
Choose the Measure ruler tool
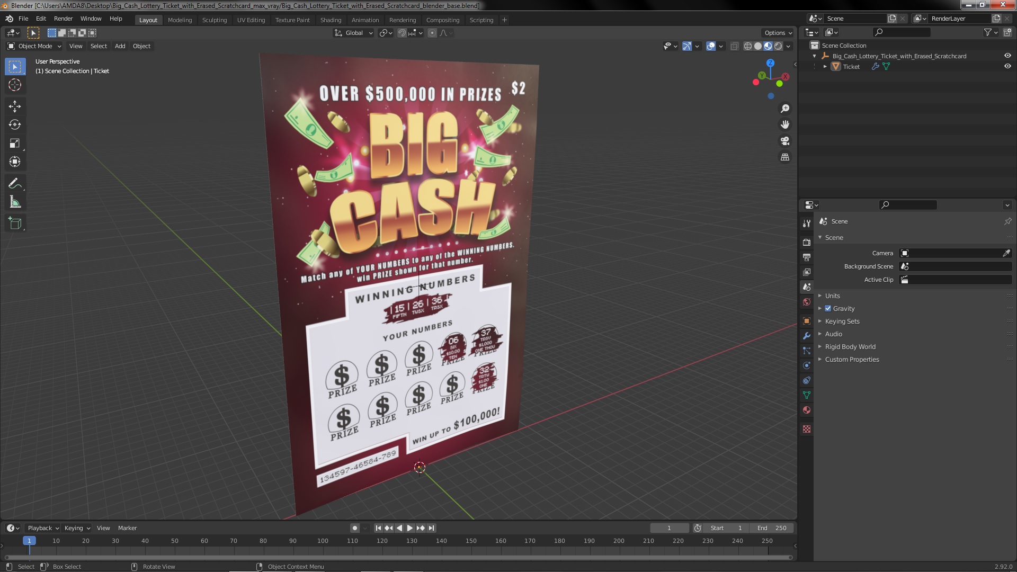pos(15,202)
